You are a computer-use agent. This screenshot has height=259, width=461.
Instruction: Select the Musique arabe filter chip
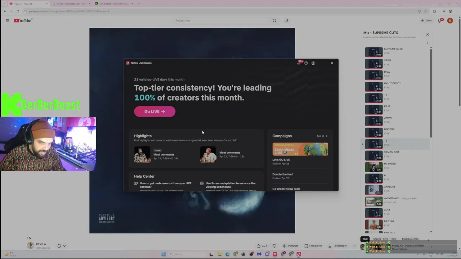[x=410, y=239]
